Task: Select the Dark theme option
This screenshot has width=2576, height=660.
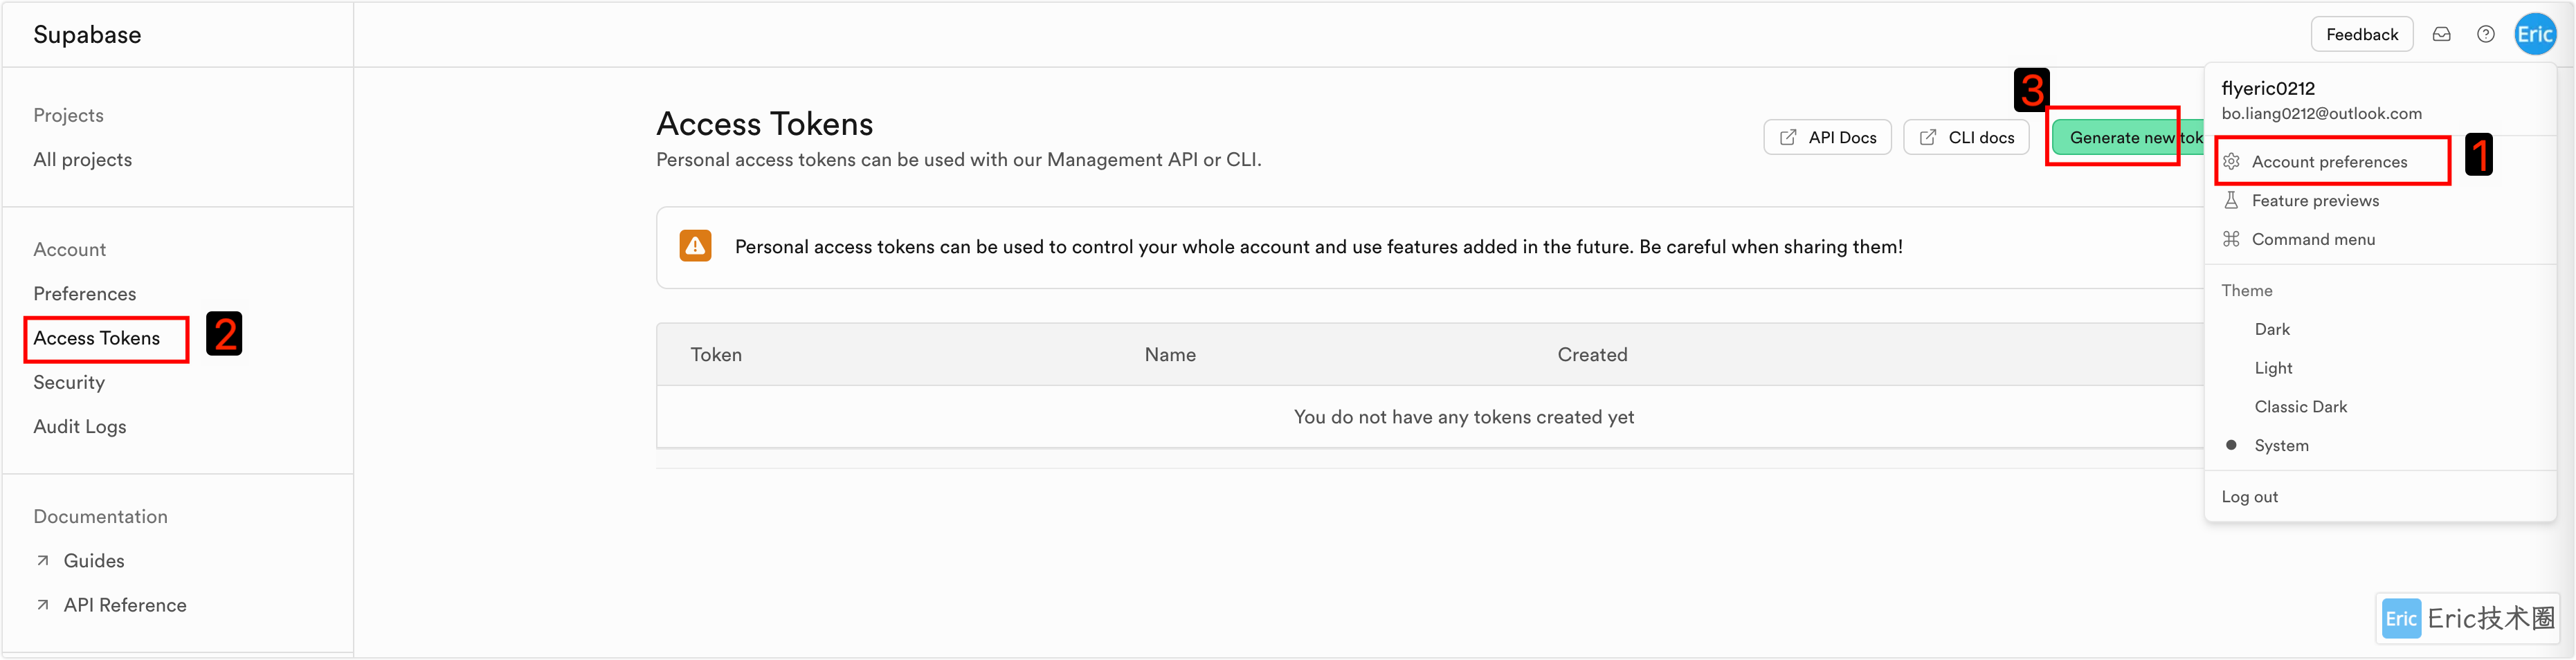Action: [2272, 329]
